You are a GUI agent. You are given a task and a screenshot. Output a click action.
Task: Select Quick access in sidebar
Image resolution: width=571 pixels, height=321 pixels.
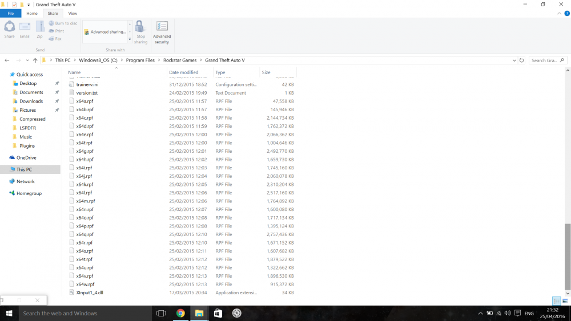coord(30,75)
